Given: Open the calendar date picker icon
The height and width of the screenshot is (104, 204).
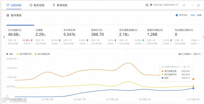Looking at the screenshot, I should pos(147,5).
